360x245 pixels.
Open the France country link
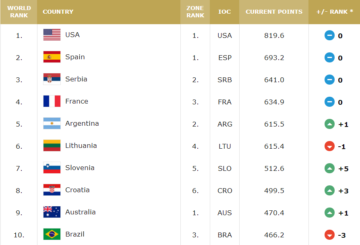77,102
